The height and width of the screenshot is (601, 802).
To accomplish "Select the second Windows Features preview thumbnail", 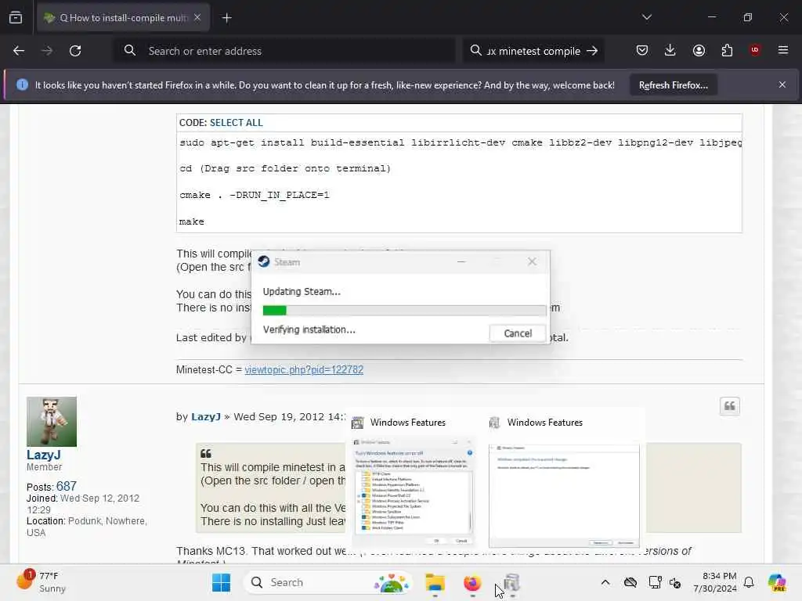I will [x=564, y=495].
